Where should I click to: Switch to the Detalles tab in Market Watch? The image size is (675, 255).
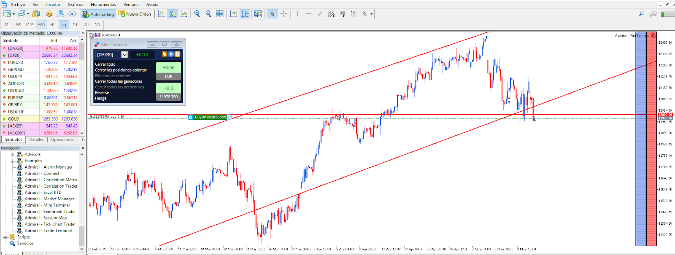click(x=37, y=140)
